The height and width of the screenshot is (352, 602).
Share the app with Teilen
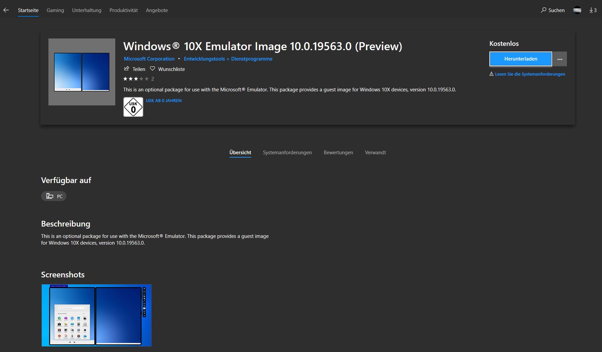coord(135,69)
